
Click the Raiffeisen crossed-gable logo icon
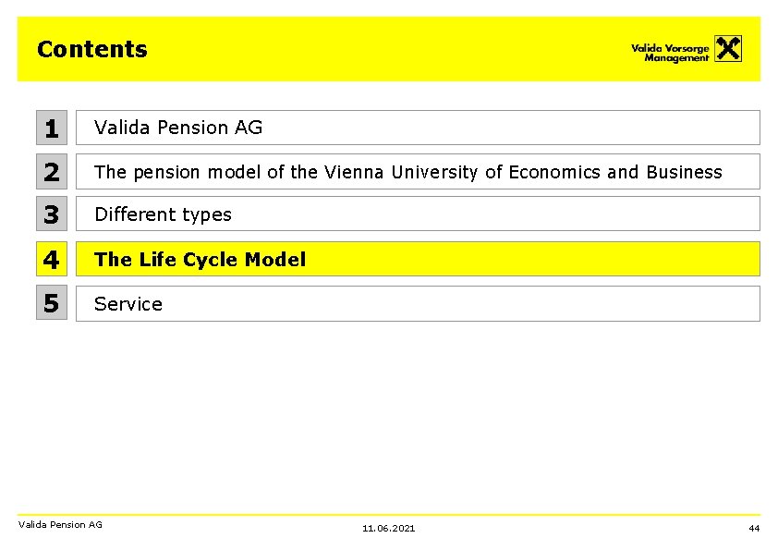[x=728, y=49]
